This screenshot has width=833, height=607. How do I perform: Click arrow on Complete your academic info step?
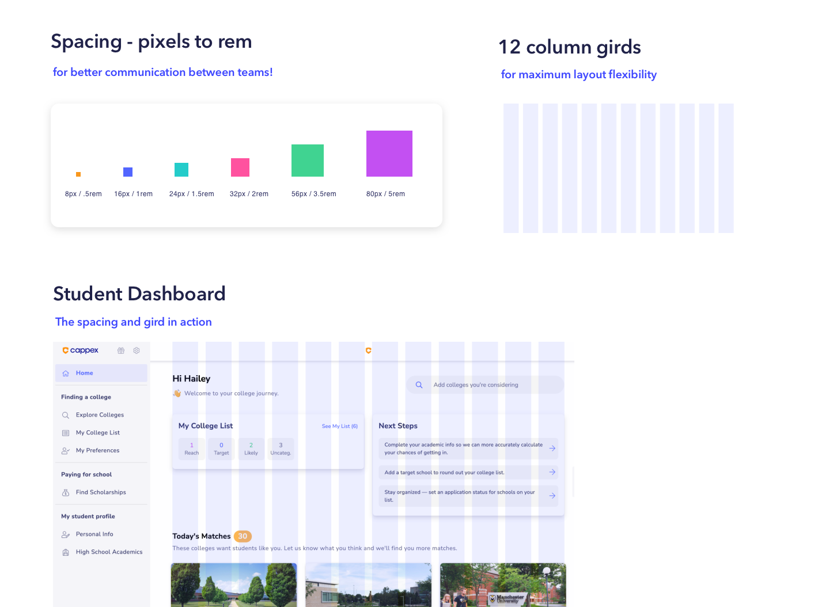click(552, 448)
